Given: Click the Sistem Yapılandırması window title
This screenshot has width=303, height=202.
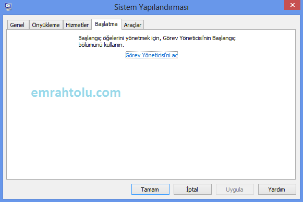Looking at the screenshot, I should click(x=151, y=7).
